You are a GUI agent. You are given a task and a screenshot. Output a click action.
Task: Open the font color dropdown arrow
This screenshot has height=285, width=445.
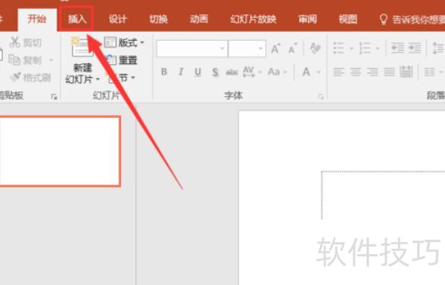click(318, 73)
